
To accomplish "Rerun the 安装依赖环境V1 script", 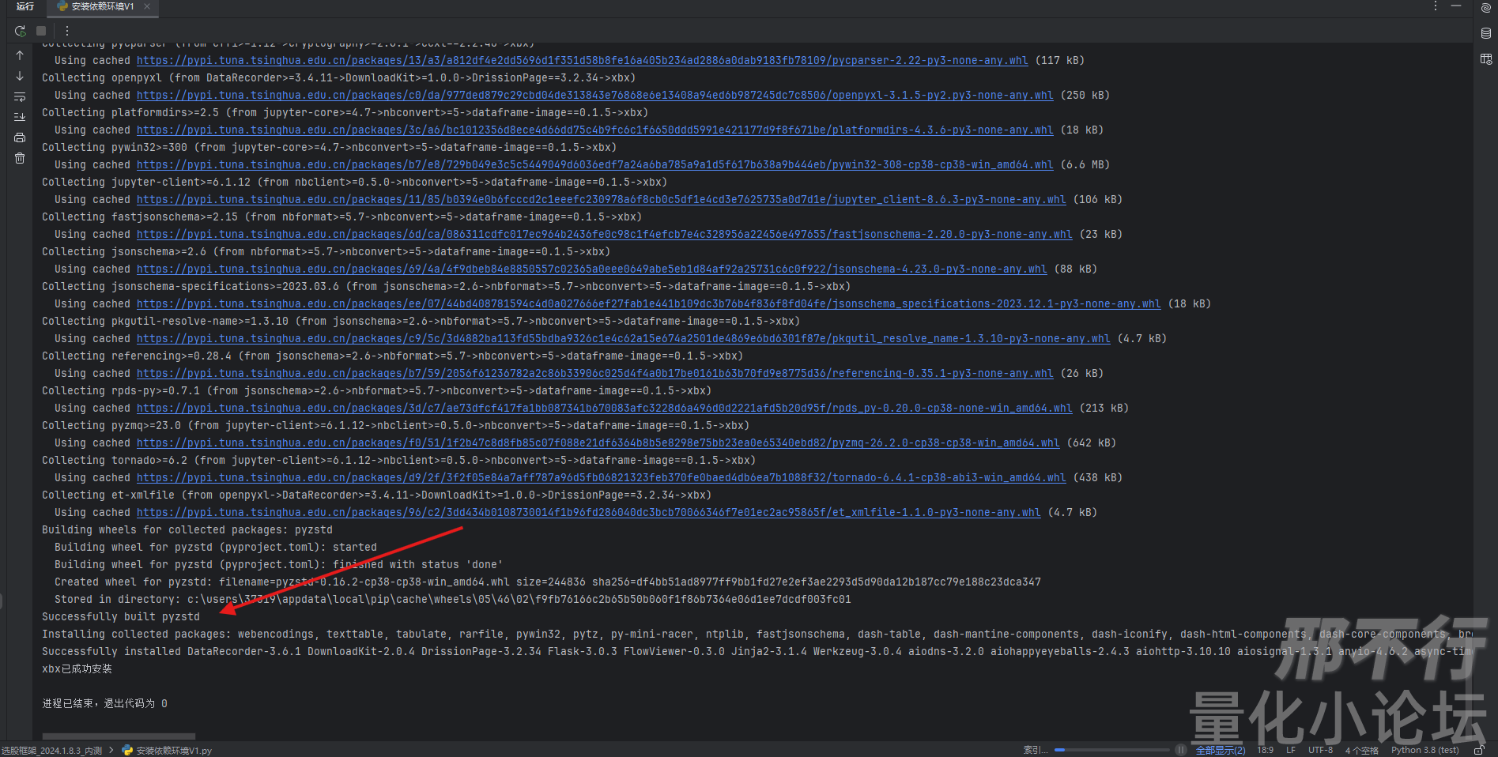I will [x=20, y=31].
